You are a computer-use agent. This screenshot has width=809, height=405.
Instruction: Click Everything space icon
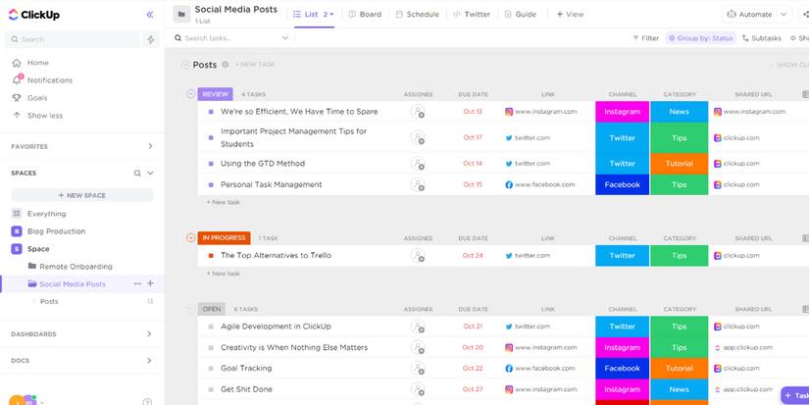tap(17, 214)
